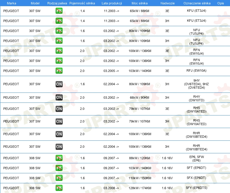Viewport: 230px width, 193px height.
Task: Click the petrol fuel icon in the 1.4 3H KFU row
Action: tap(59, 21)
